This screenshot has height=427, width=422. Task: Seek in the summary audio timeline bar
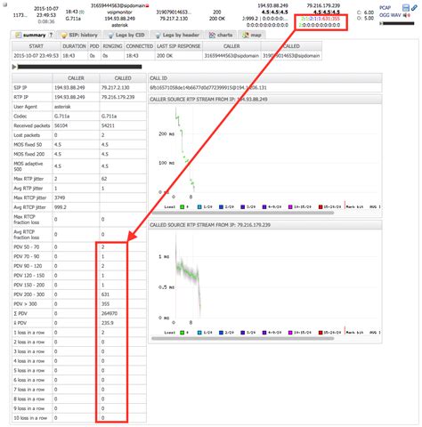79,67
